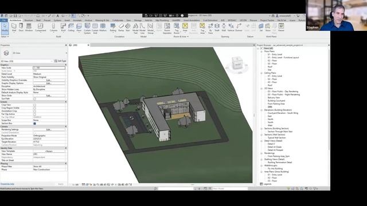Select the Model Line tool

(x=142, y=28)
